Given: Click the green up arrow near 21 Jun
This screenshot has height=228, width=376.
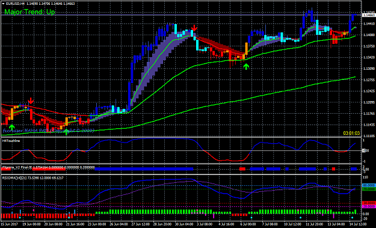Looking at the screenshot, I should (66, 132).
